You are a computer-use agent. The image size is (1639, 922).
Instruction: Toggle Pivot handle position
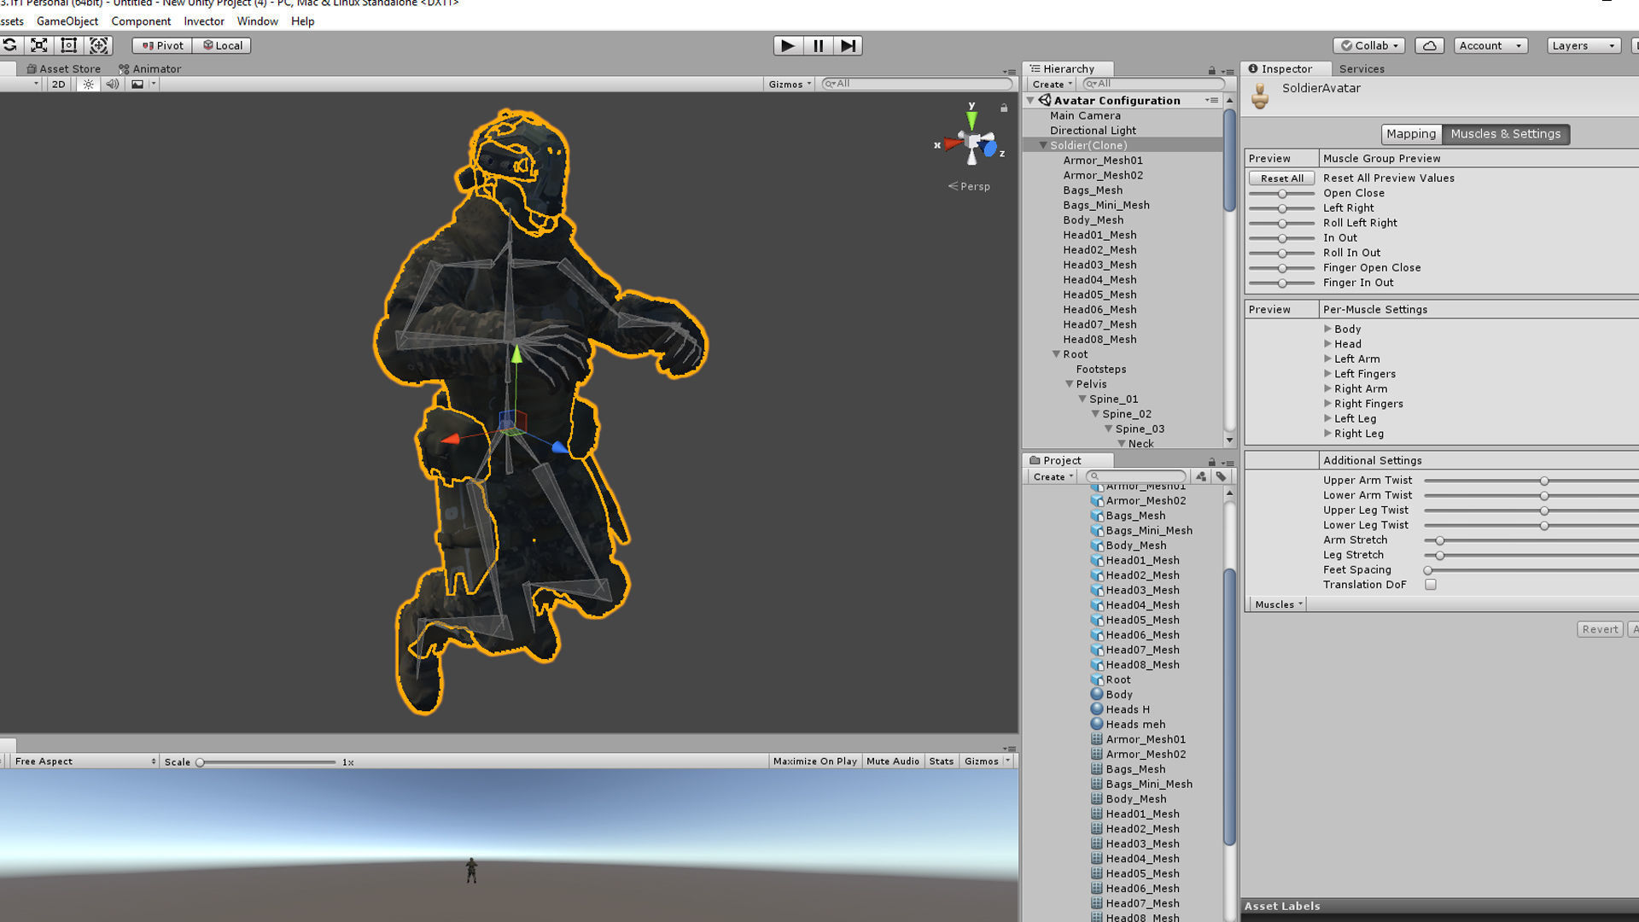click(x=162, y=45)
